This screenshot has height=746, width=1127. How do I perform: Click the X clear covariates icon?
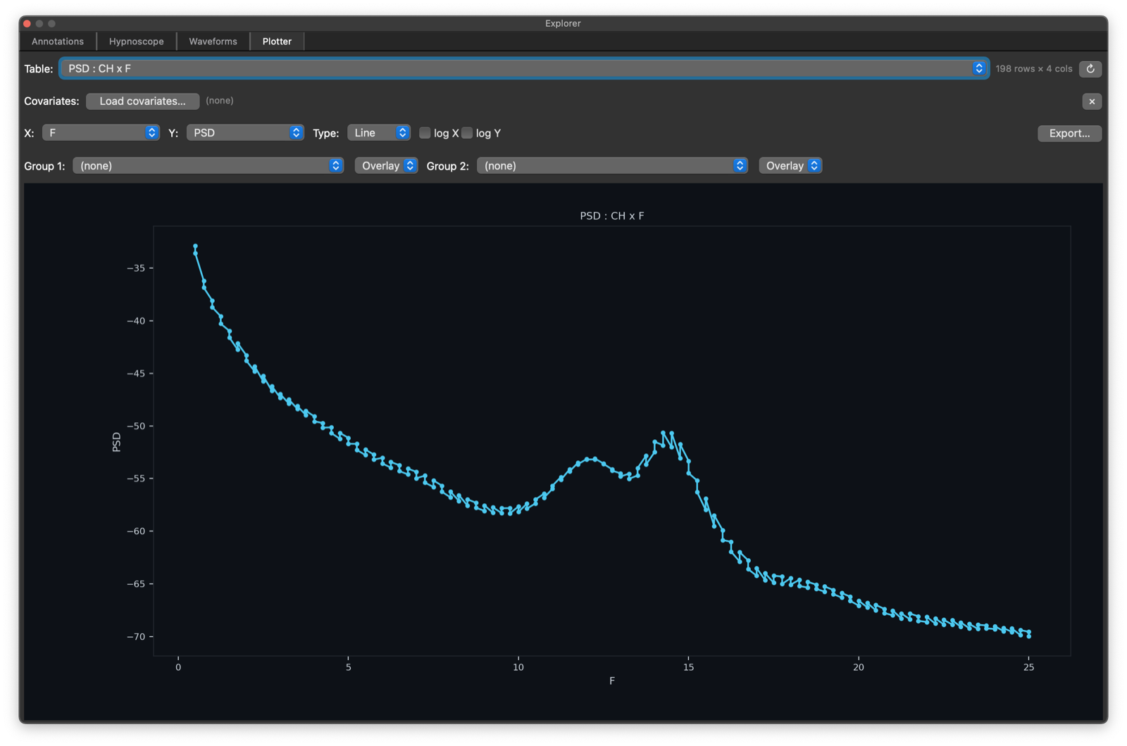point(1092,101)
